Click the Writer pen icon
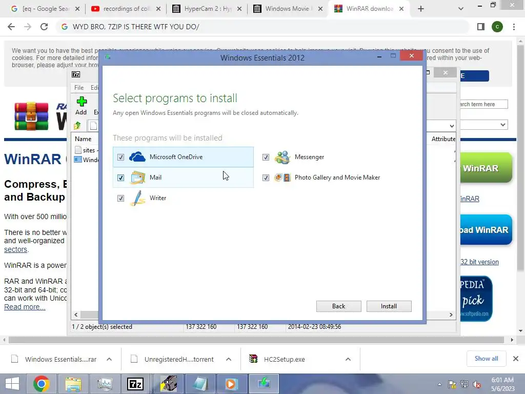Image resolution: width=525 pixels, height=394 pixels. point(137,198)
